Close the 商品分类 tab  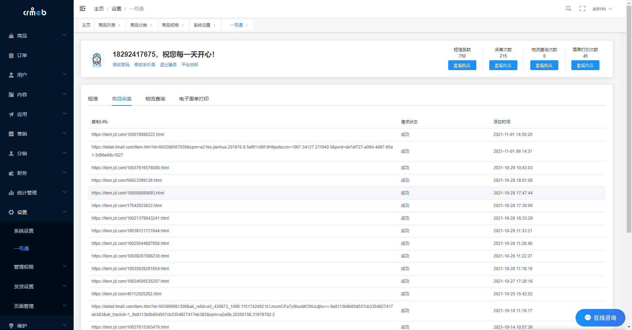tap(151, 25)
